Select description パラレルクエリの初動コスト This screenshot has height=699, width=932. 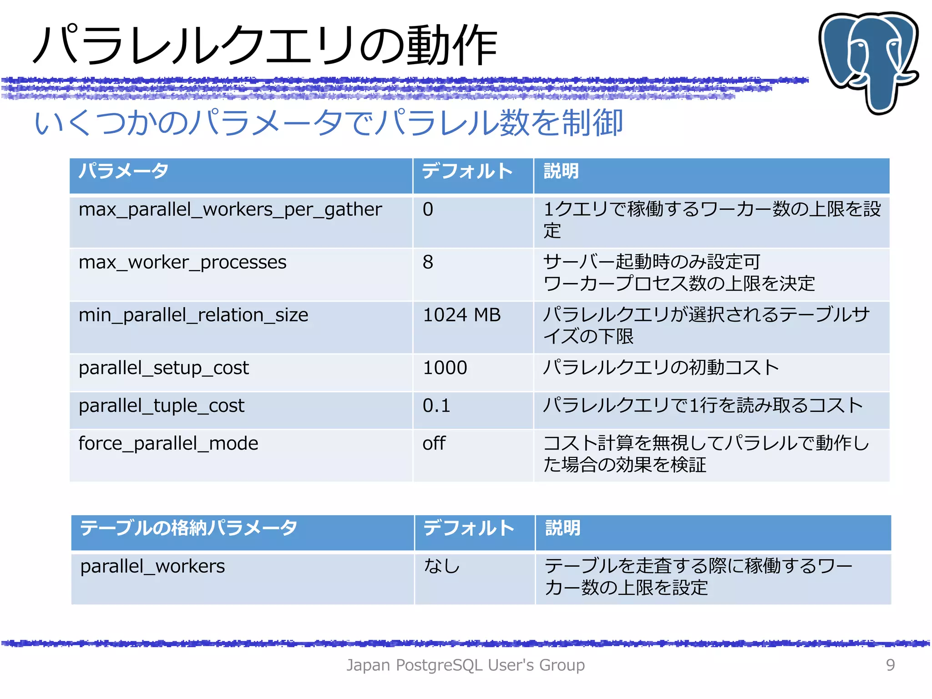(661, 367)
